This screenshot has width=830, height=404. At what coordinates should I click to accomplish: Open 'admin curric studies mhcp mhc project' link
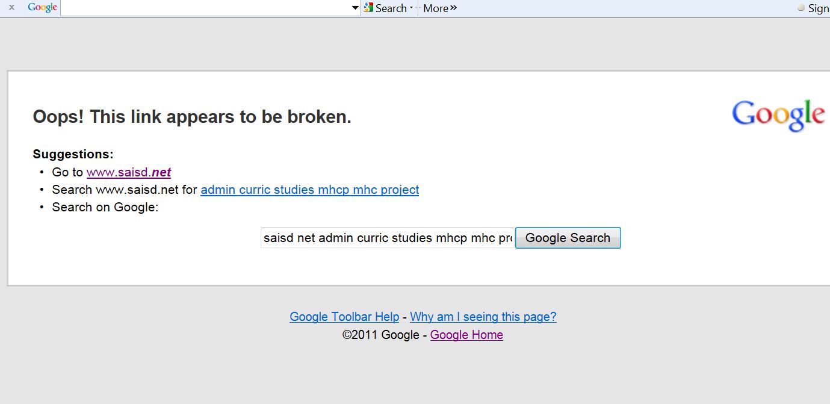[309, 190]
